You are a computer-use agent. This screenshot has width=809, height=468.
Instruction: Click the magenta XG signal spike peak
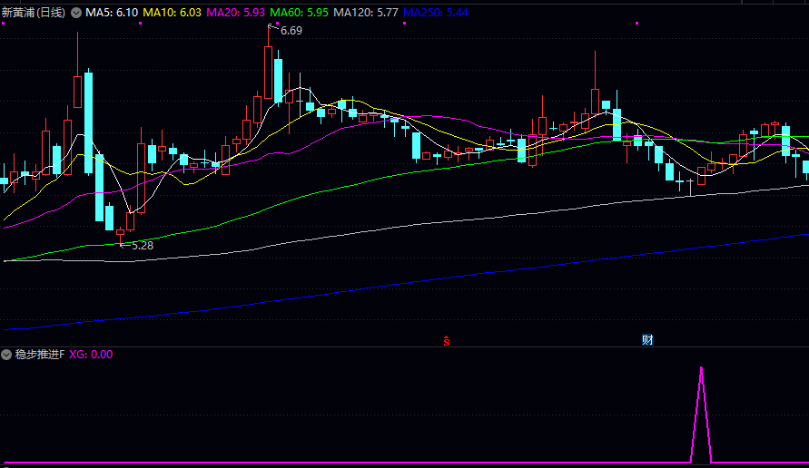click(x=701, y=369)
